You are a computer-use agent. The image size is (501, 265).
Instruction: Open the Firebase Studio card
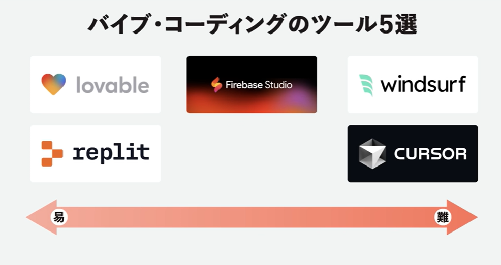(252, 85)
